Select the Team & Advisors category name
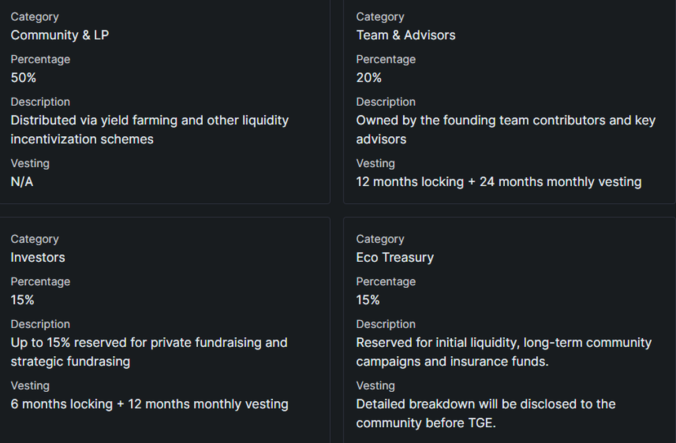 (406, 35)
